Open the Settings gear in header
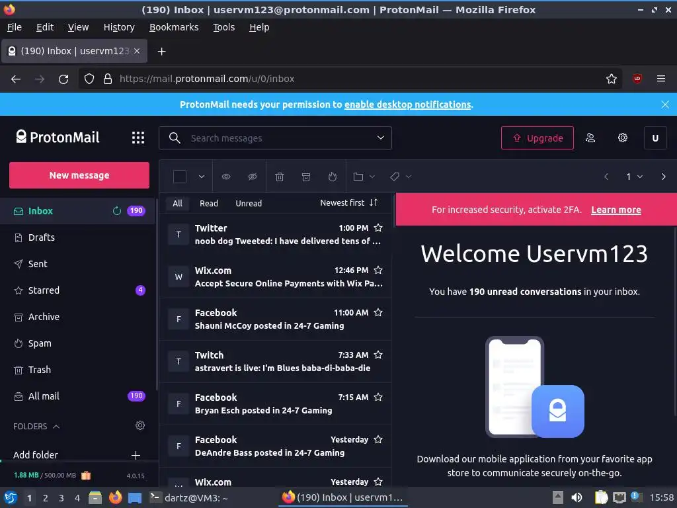This screenshot has width=677, height=508. point(622,138)
